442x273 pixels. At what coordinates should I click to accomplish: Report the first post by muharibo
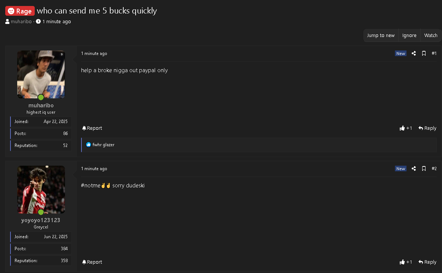pos(92,128)
